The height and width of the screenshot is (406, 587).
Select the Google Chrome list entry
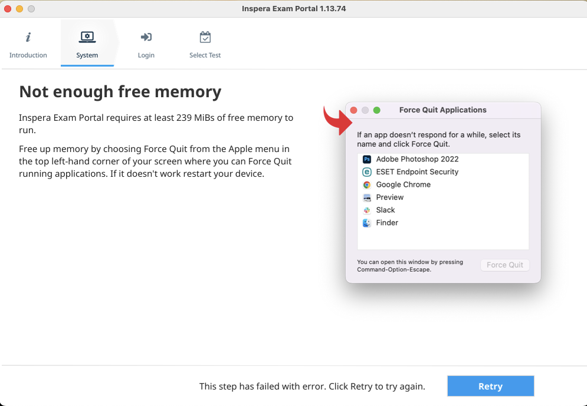[443, 184]
